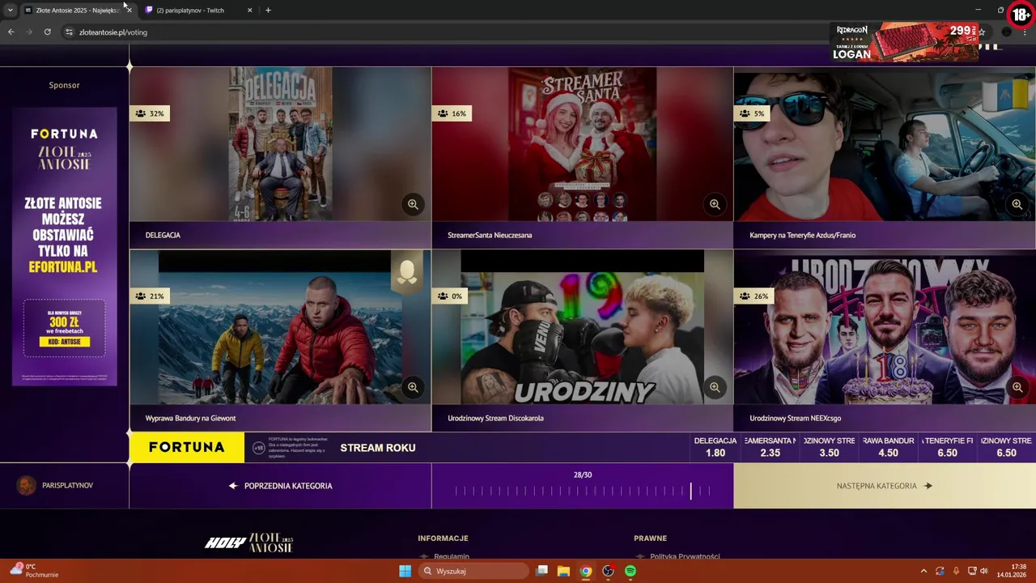Click the 300 zł freebet promo box
The width and height of the screenshot is (1036, 583).
pos(64,328)
